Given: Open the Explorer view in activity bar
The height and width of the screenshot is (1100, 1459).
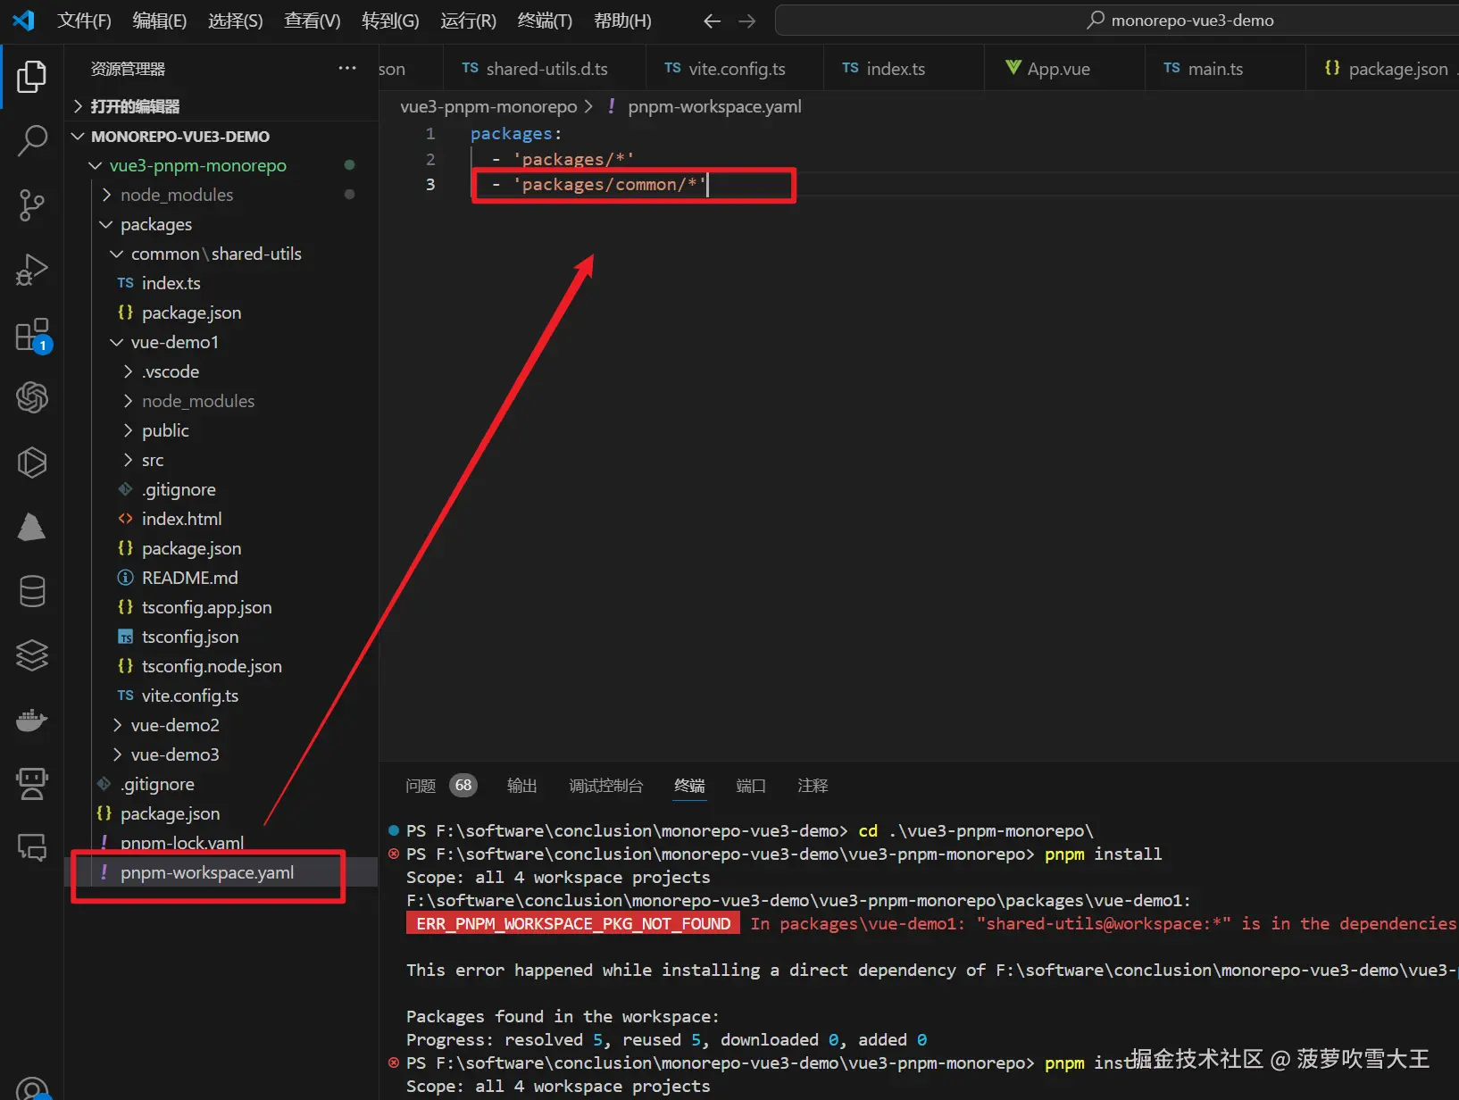Looking at the screenshot, I should pos(32,77).
